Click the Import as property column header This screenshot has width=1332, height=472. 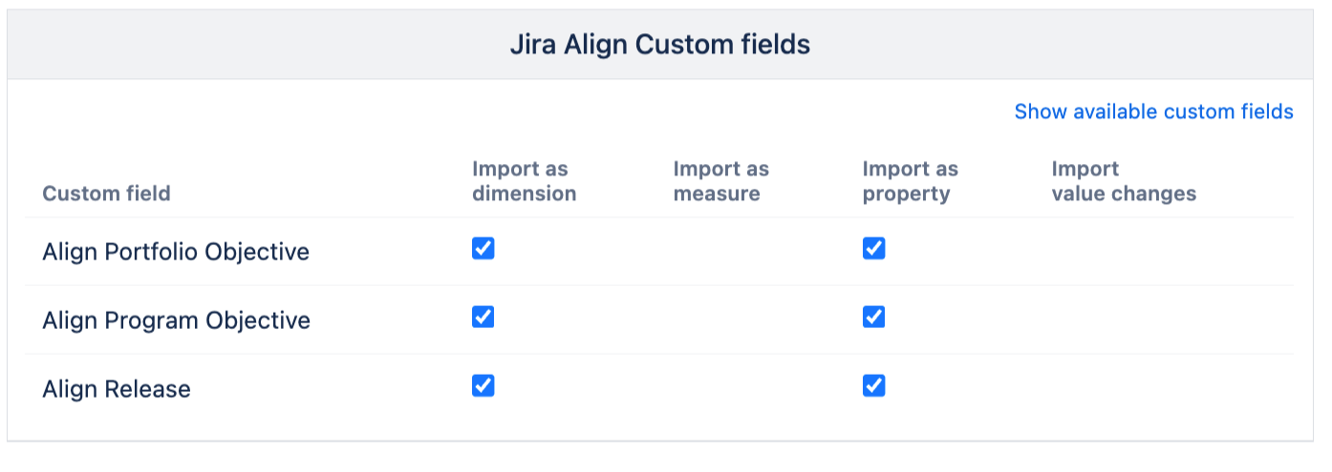(x=910, y=181)
